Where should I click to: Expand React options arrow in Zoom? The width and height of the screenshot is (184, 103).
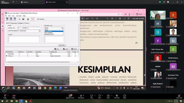click(x=102, y=96)
